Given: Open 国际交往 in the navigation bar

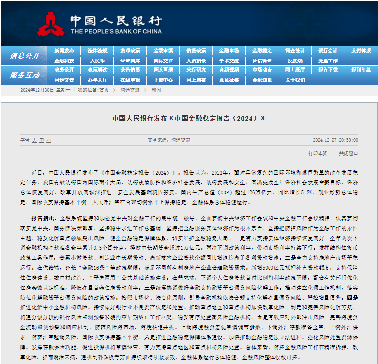Looking at the screenshot, I should coord(163,61).
